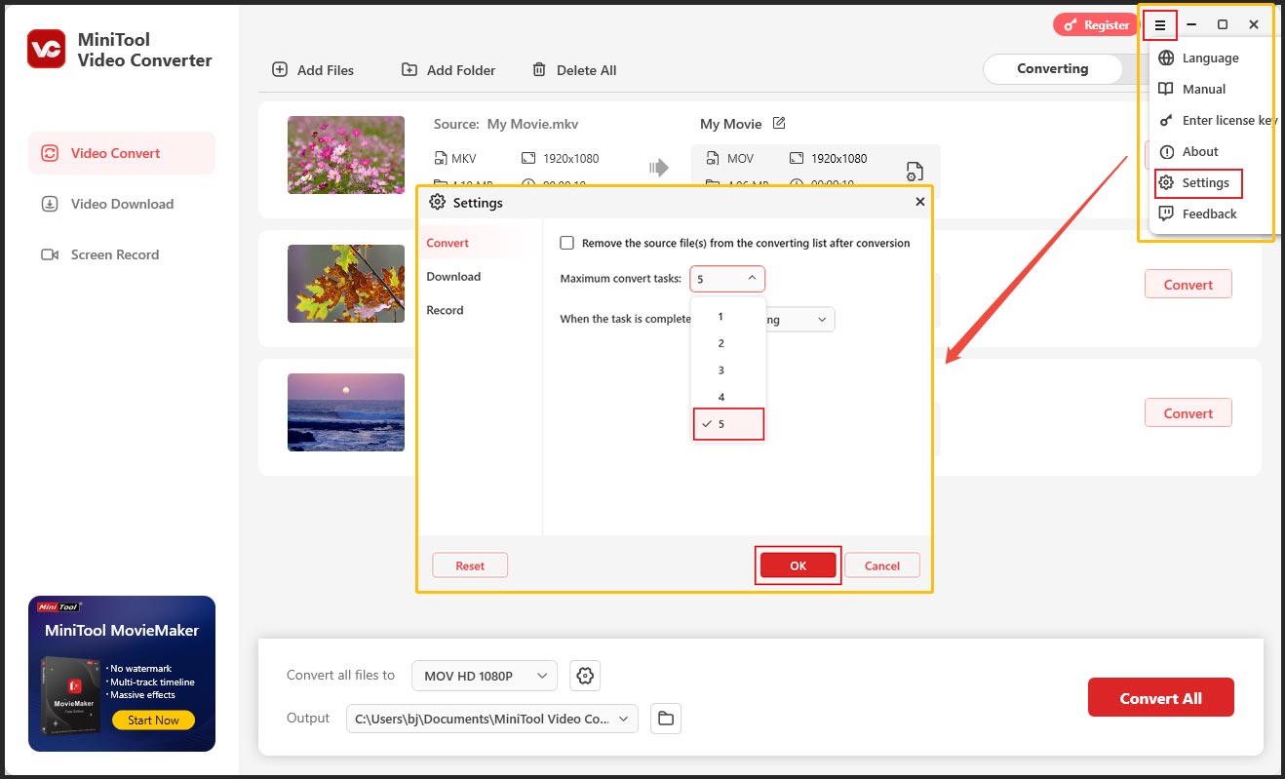This screenshot has width=1285, height=779.
Task: Click Start Now in the MovieMaker ad
Action: tap(154, 721)
